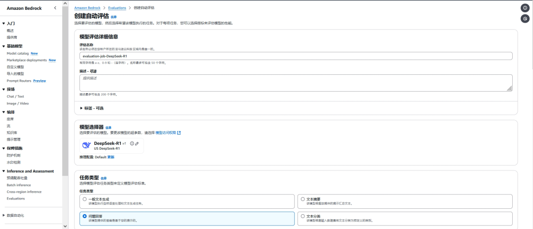Click the DeepSeek whale logo icon
Image resolution: width=533 pixels, height=229 pixels.
coord(87,146)
